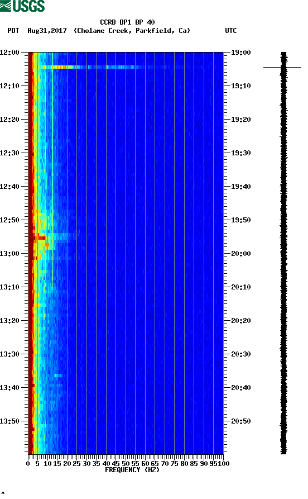The height and width of the screenshot is (499, 308).
Task: Click the 'PDT' timezone label
Action: tap(13, 31)
